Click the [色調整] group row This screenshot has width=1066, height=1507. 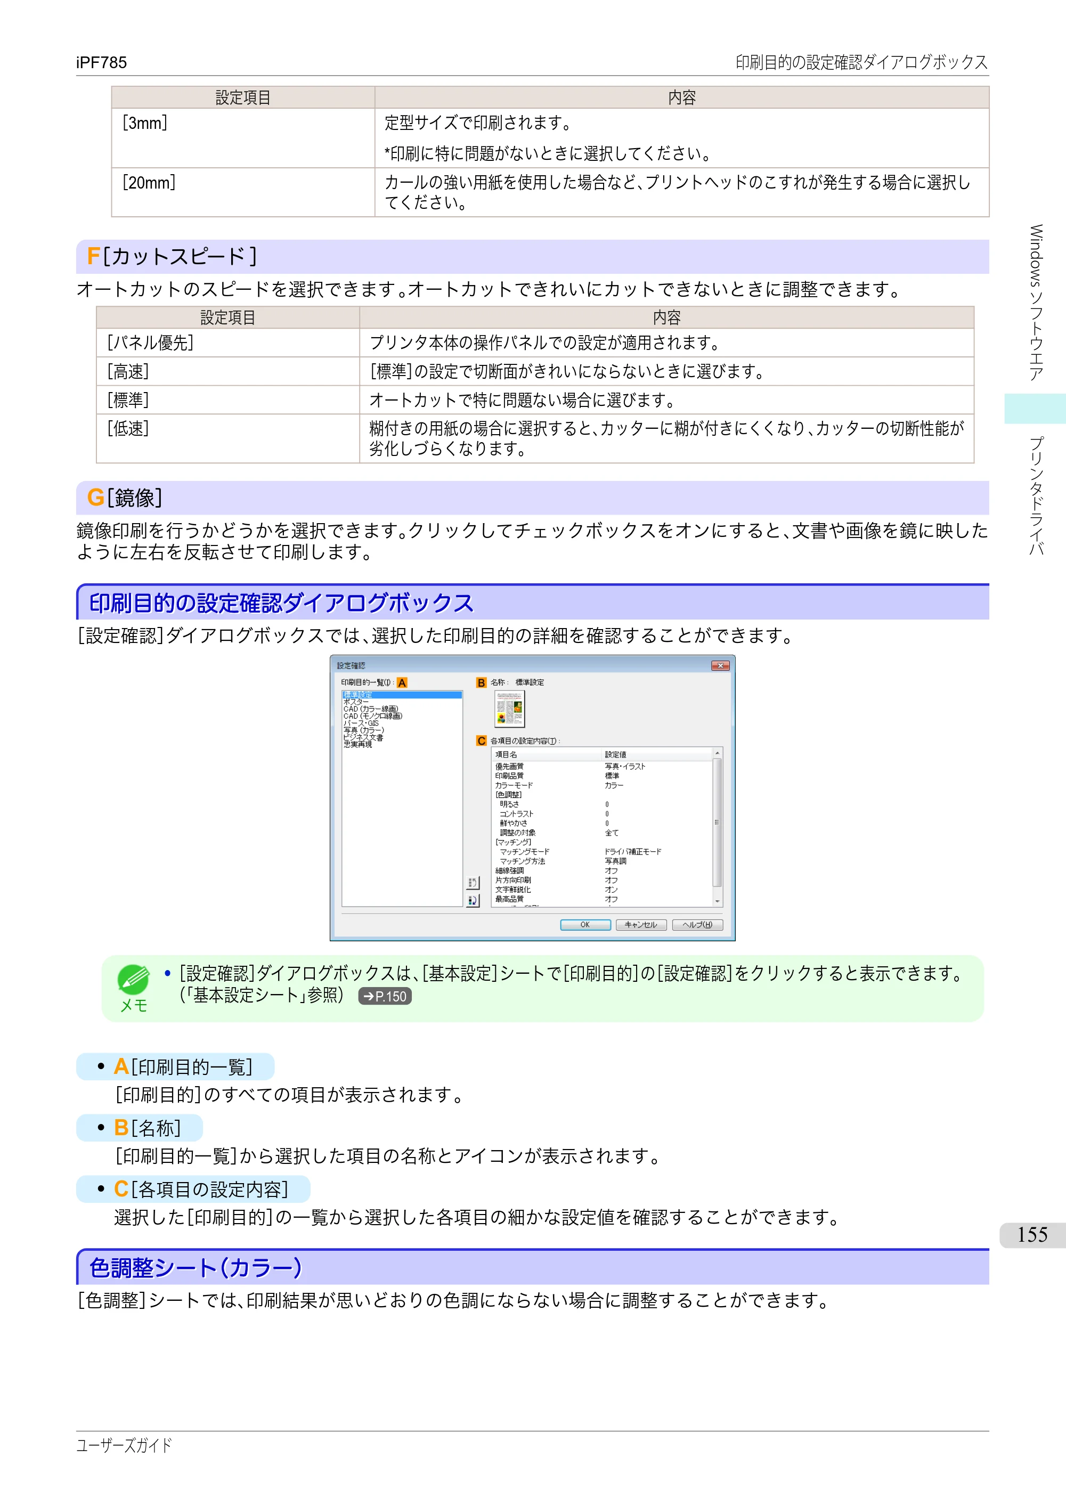603,795
